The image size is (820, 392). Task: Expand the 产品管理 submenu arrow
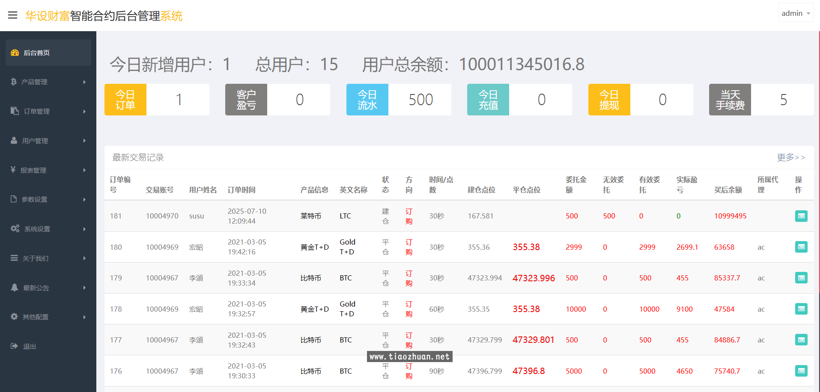[x=84, y=82]
